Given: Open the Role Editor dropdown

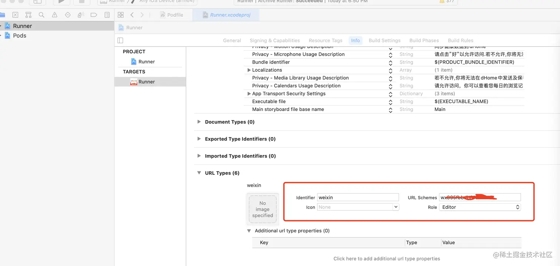Looking at the screenshot, I should [480, 207].
